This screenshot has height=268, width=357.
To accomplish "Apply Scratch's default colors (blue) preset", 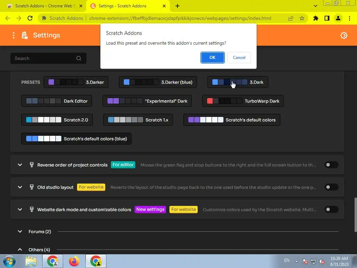I will coord(76,139).
